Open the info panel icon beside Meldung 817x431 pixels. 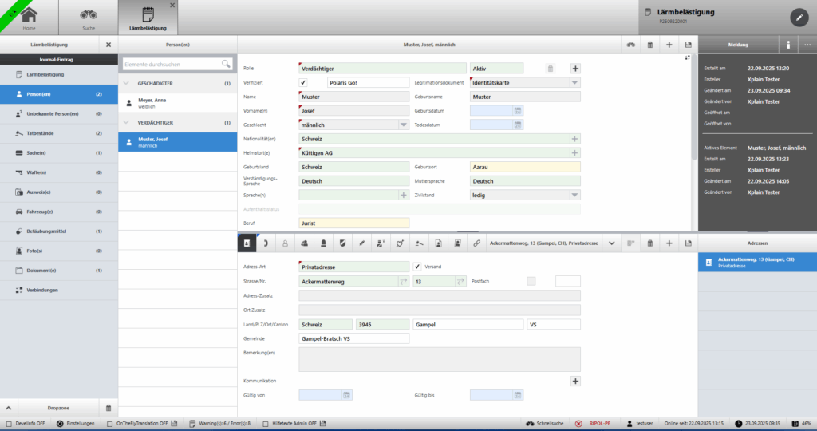click(x=788, y=45)
